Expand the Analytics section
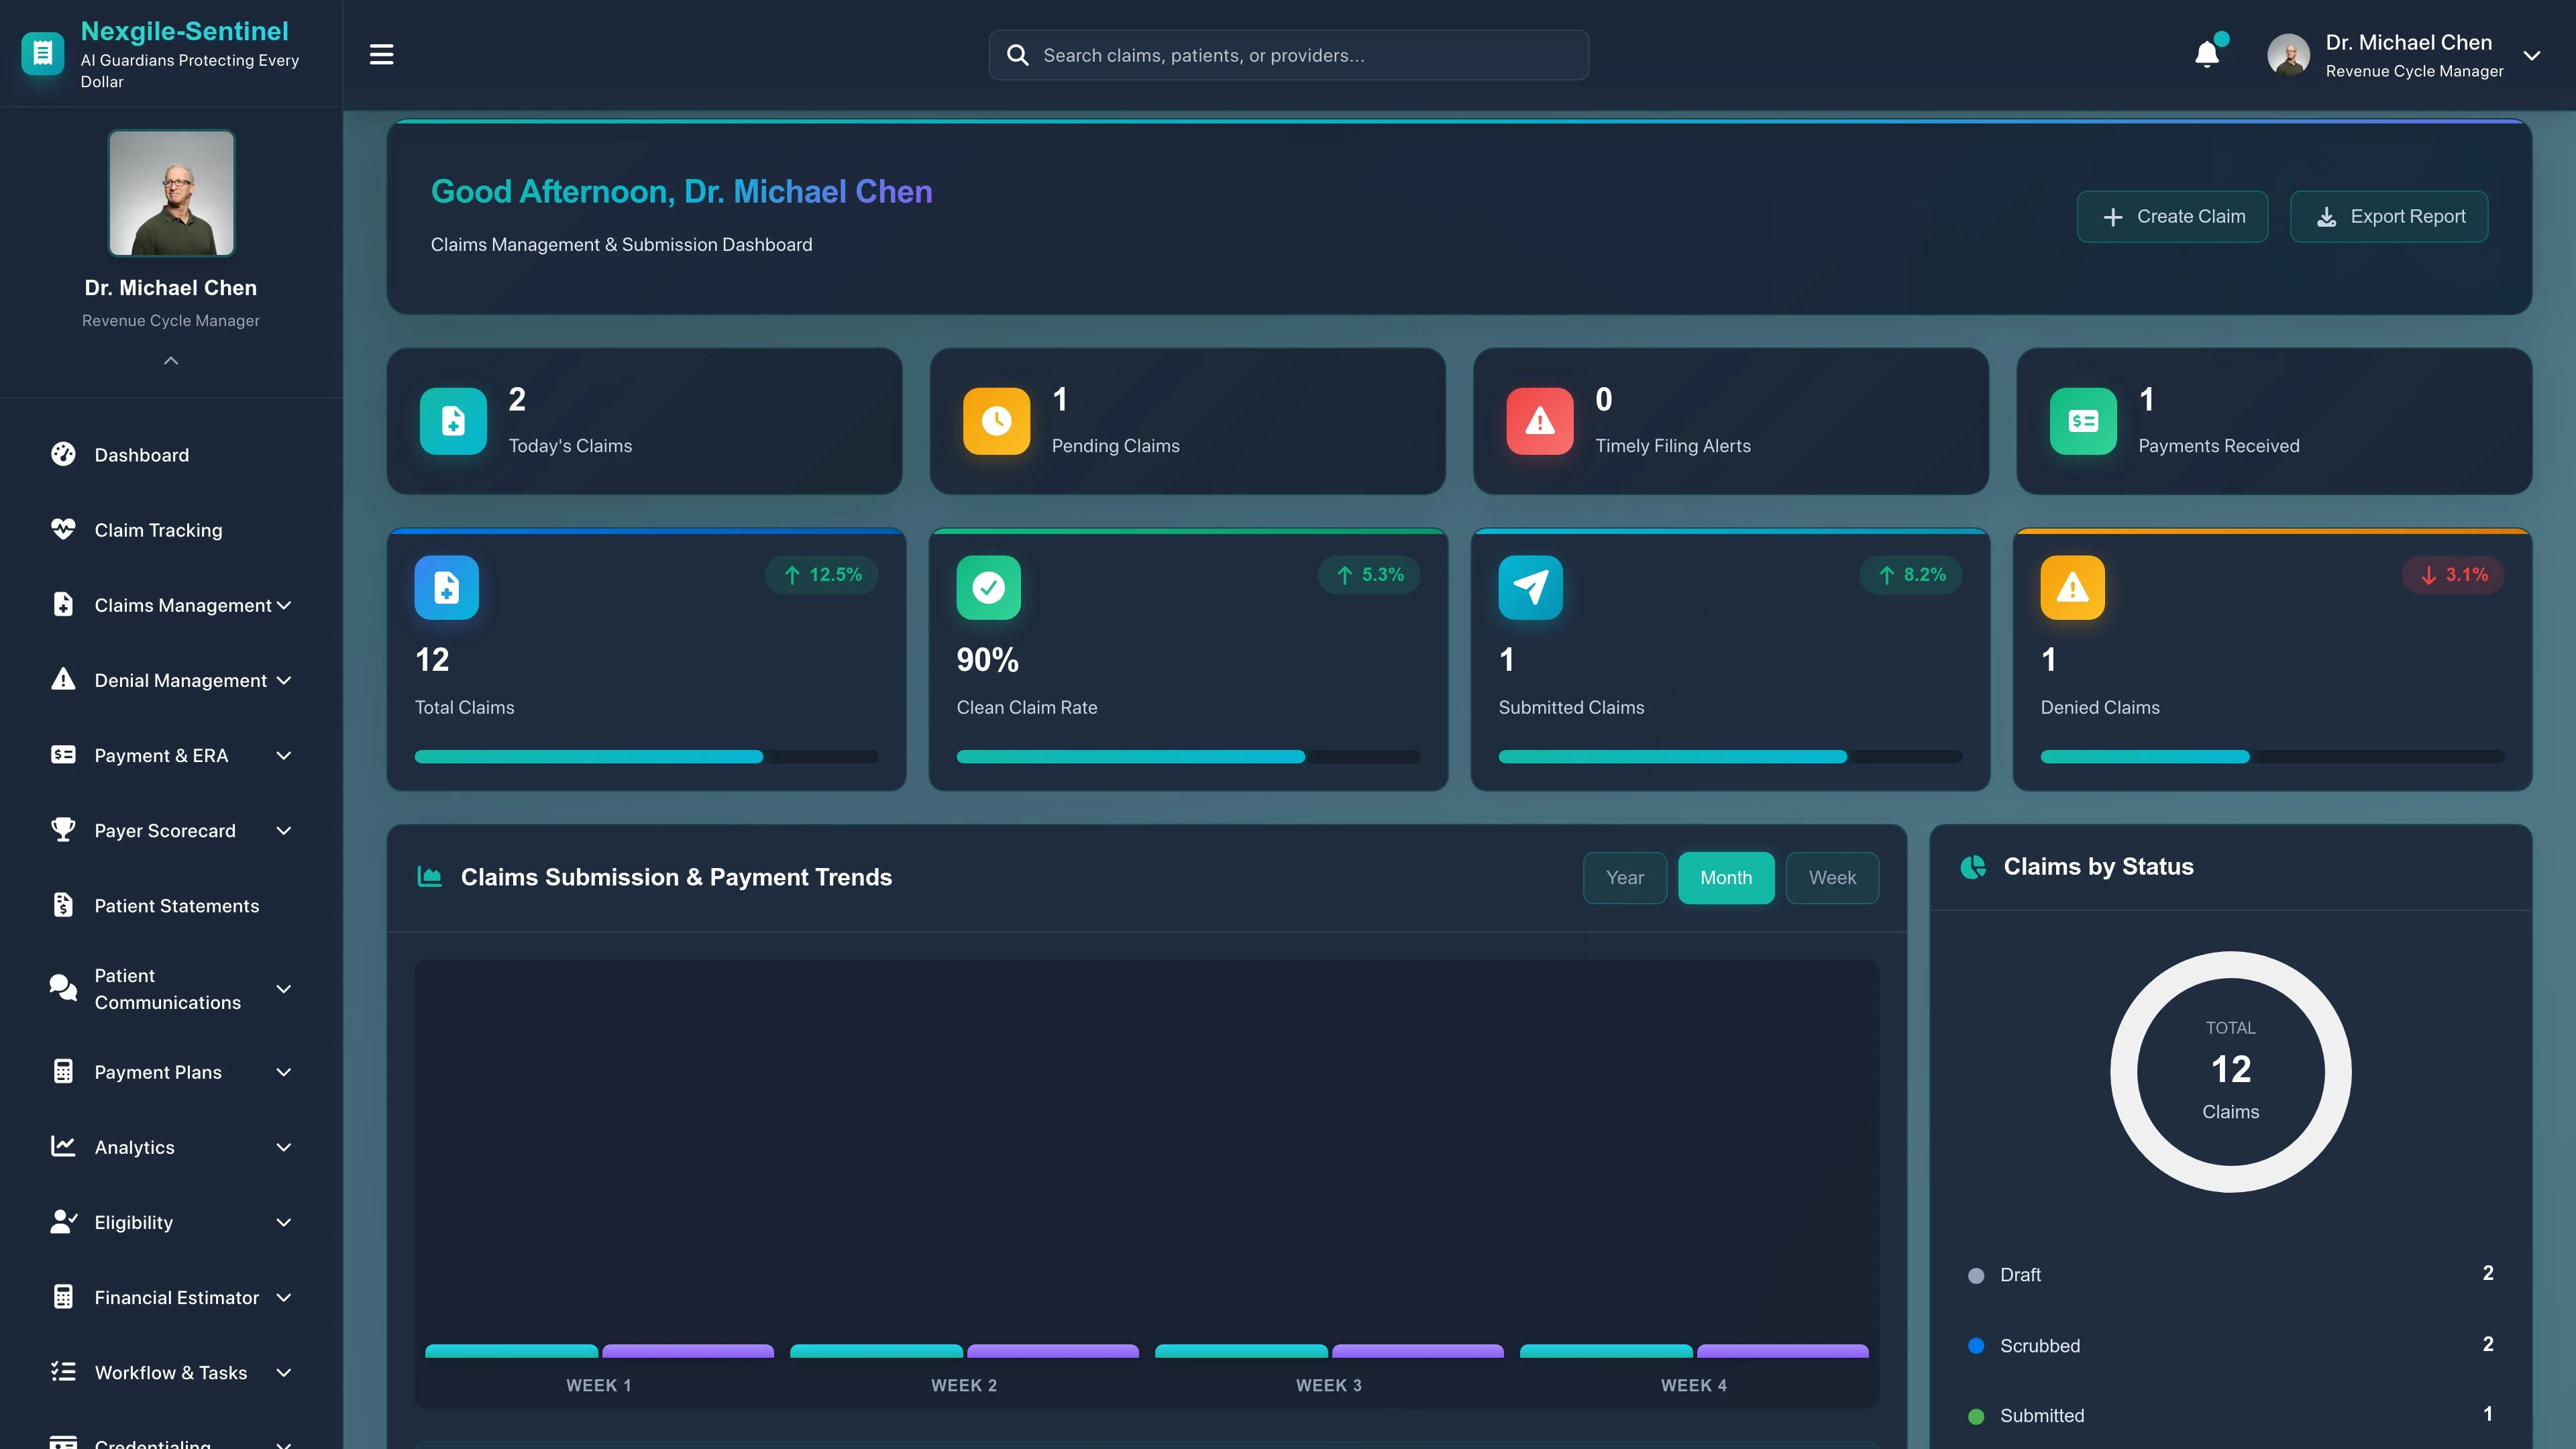 point(133,1147)
